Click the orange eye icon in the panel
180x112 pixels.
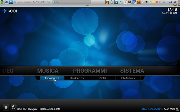tap(139, 2)
